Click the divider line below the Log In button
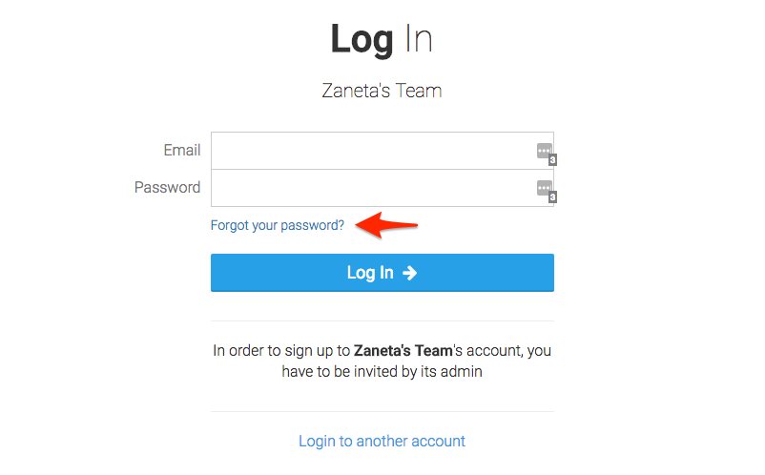 382,320
